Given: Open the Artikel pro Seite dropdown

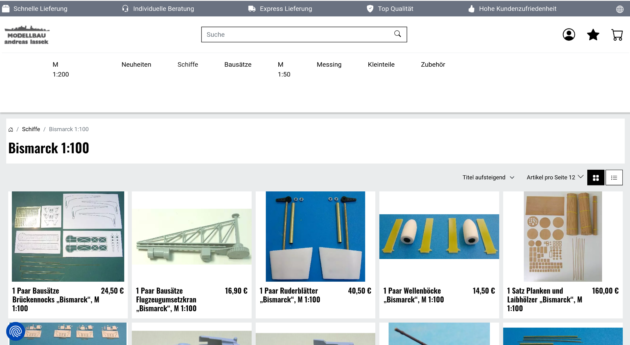Looking at the screenshot, I should (555, 178).
